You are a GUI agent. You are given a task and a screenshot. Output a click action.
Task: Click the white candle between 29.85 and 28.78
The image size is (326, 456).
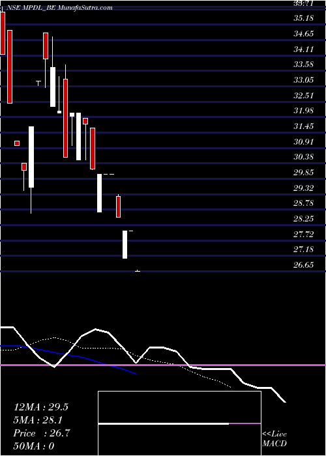(100, 193)
